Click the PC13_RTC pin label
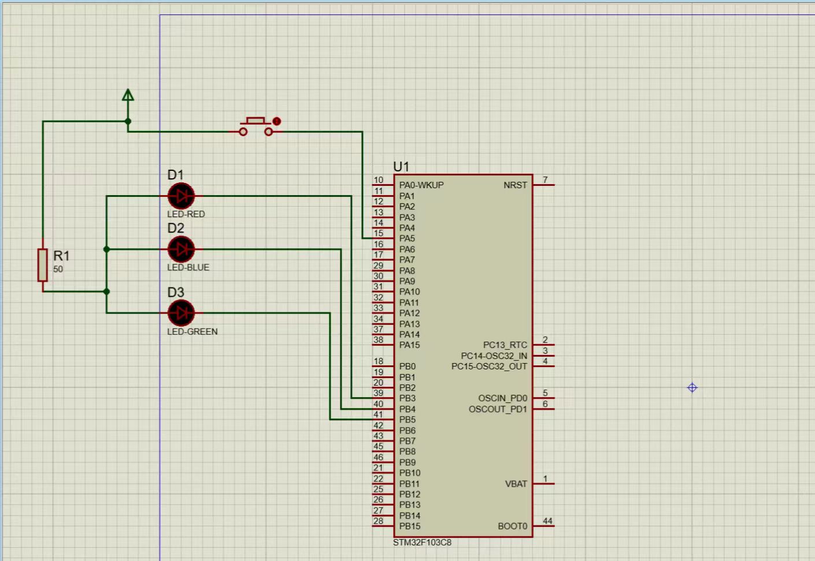 point(505,345)
